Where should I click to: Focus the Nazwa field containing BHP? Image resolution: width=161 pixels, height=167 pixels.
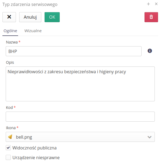[x=73, y=51]
